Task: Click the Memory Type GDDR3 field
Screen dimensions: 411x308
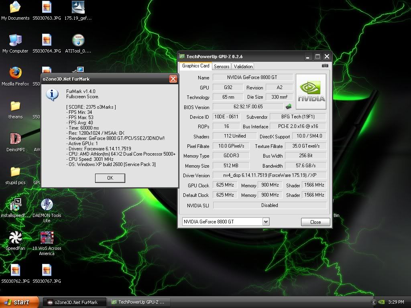Action: click(231, 156)
